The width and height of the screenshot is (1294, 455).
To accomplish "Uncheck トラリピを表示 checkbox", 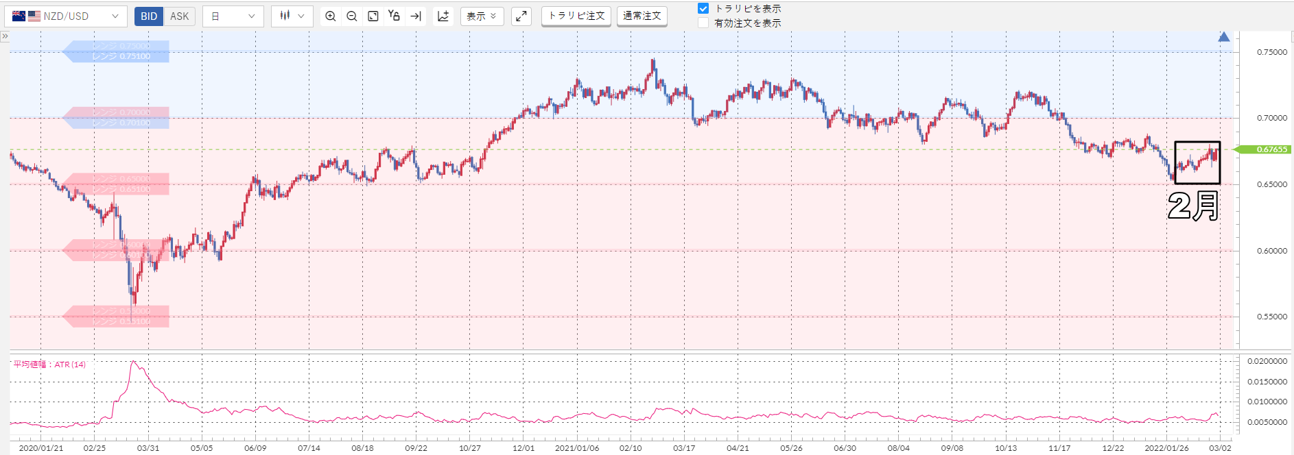I will click(x=703, y=9).
